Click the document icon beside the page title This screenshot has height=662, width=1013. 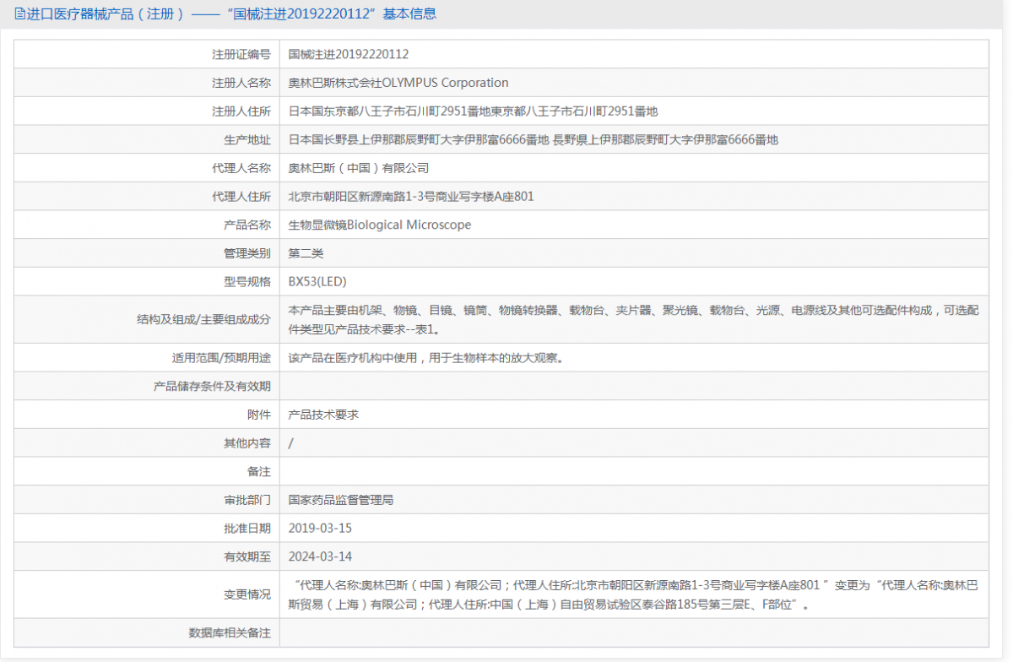pos(20,14)
